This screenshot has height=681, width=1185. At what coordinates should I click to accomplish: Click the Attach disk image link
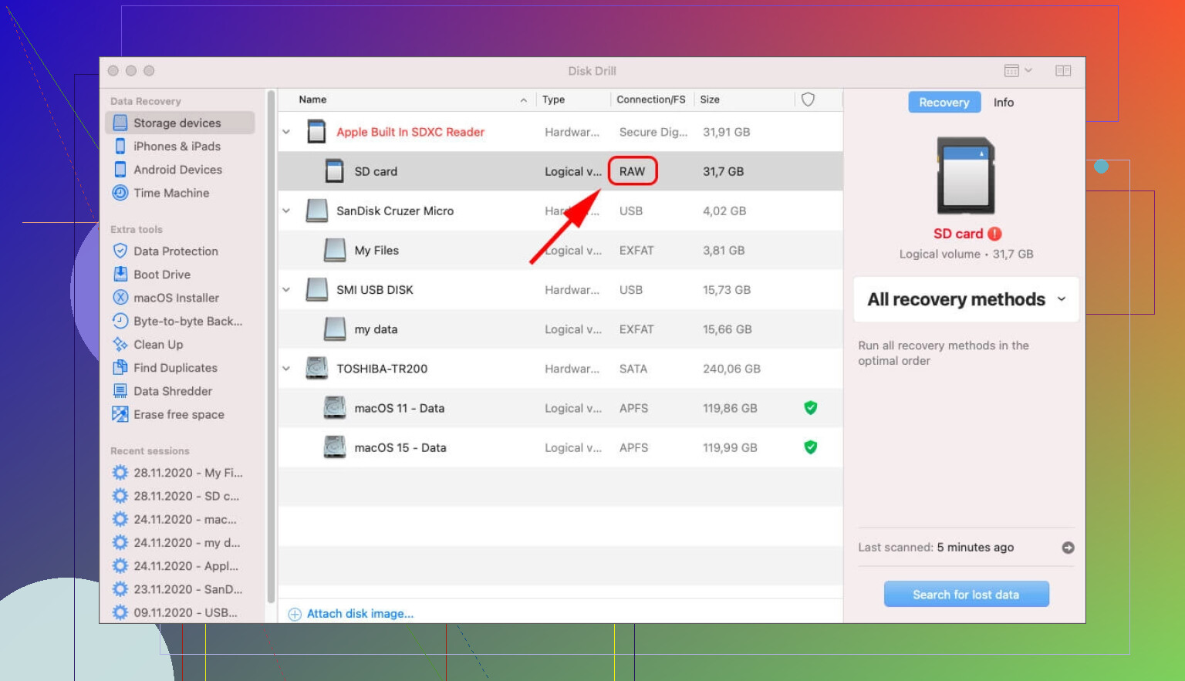[360, 614]
